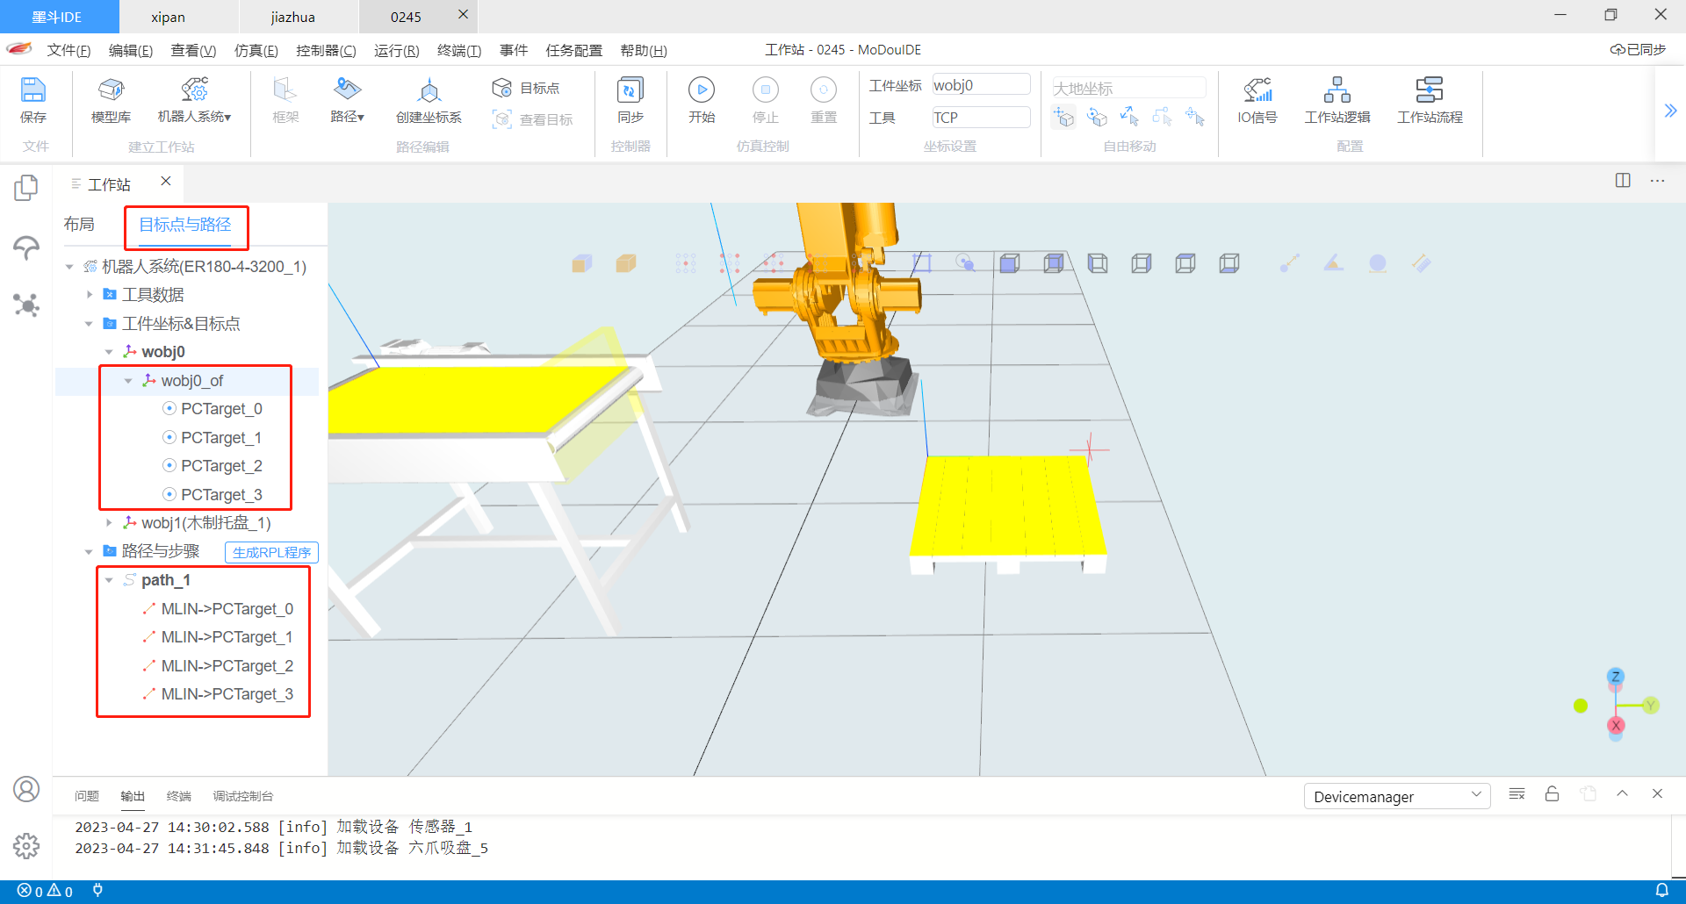Click the Sync (同步) controller icon
Screen dimensions: 1686x904
coord(630,98)
